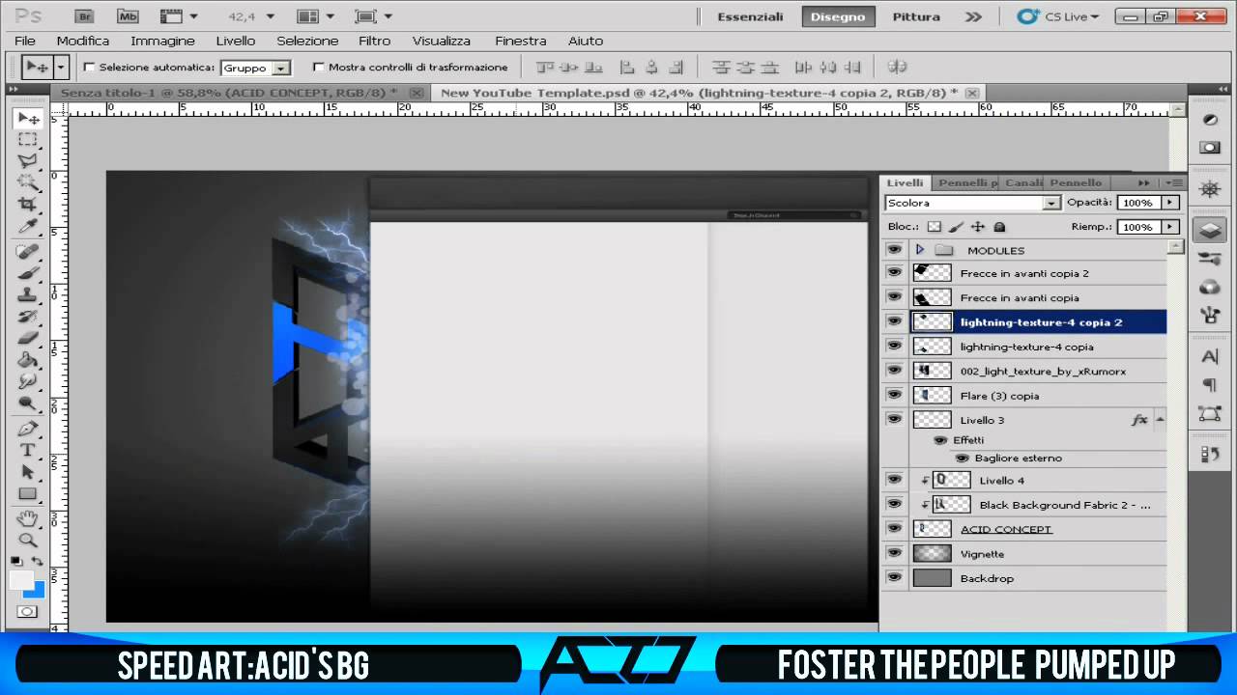Open the Adjustments panel icon in dock
This screenshot has height=695, width=1237.
[1209, 120]
